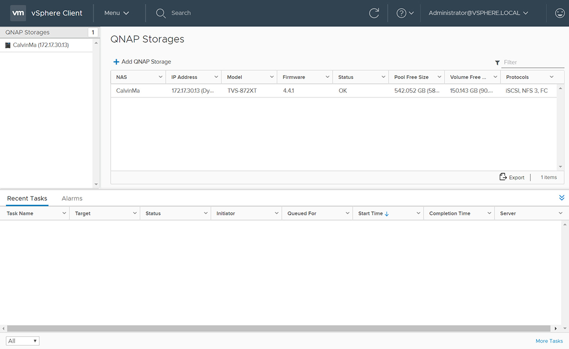Screen dimensions: 569x349
Task: Click the smiley feedback icon
Action: coord(560,13)
